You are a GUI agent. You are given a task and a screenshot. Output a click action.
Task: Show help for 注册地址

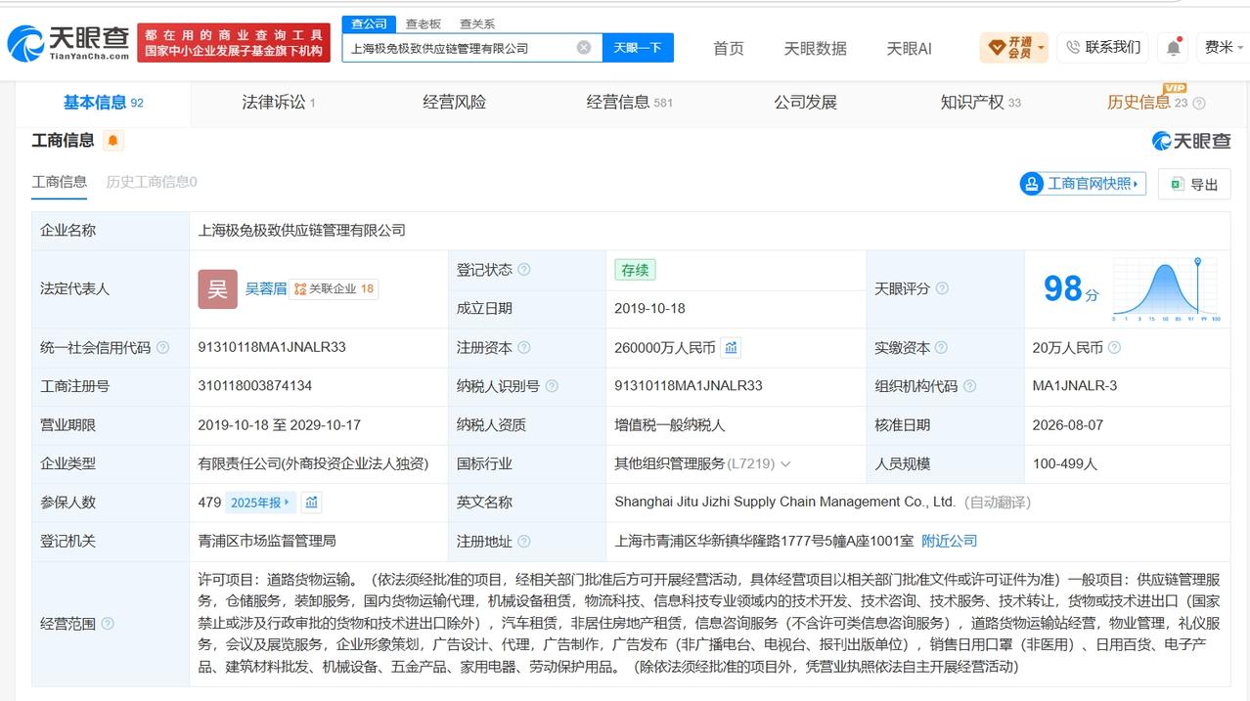point(524,541)
